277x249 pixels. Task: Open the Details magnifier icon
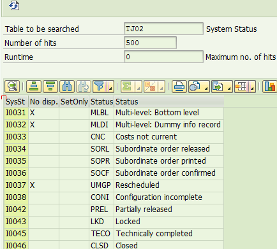pyautogui.click(x=12, y=87)
